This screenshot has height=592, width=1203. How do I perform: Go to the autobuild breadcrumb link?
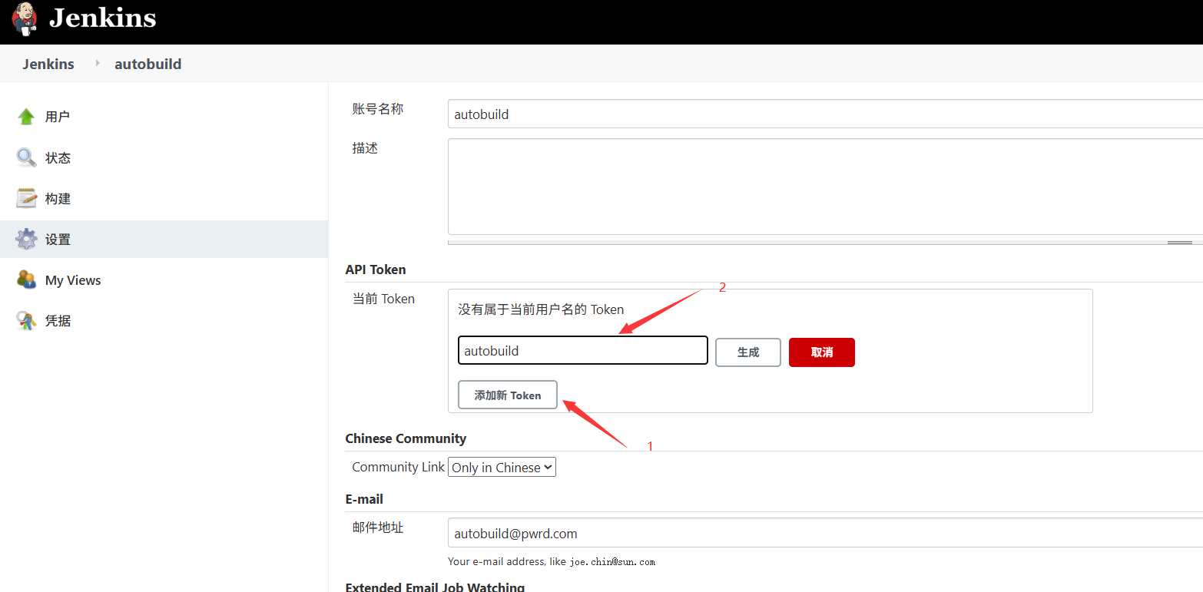coord(148,64)
